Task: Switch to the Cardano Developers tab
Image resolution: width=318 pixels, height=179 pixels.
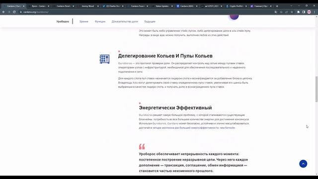Action: coord(63,6)
